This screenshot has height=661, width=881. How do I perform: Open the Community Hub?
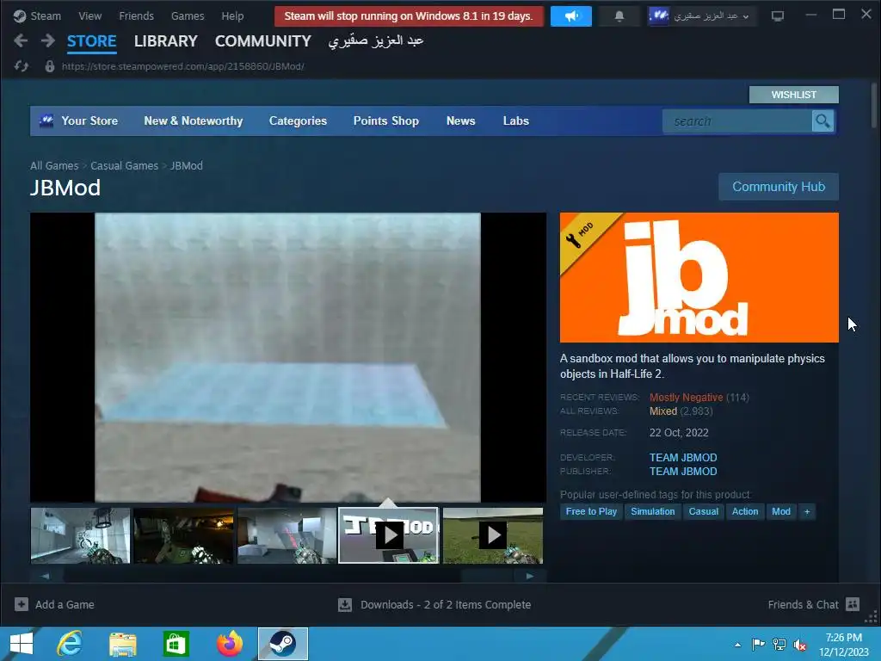pos(779,187)
